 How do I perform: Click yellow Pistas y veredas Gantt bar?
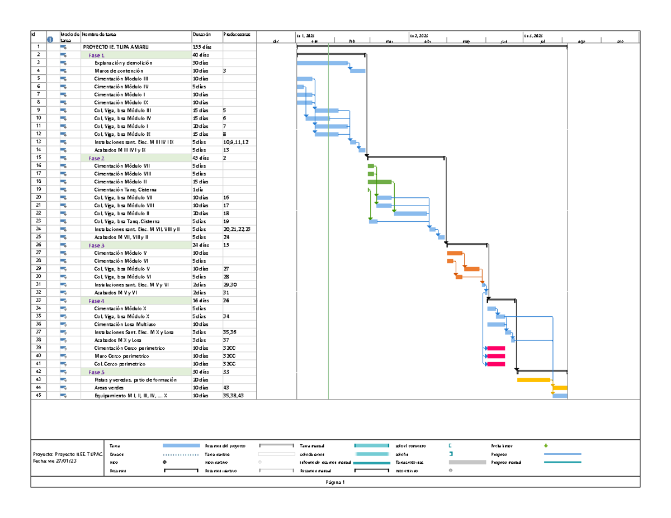pyautogui.click(x=533, y=380)
